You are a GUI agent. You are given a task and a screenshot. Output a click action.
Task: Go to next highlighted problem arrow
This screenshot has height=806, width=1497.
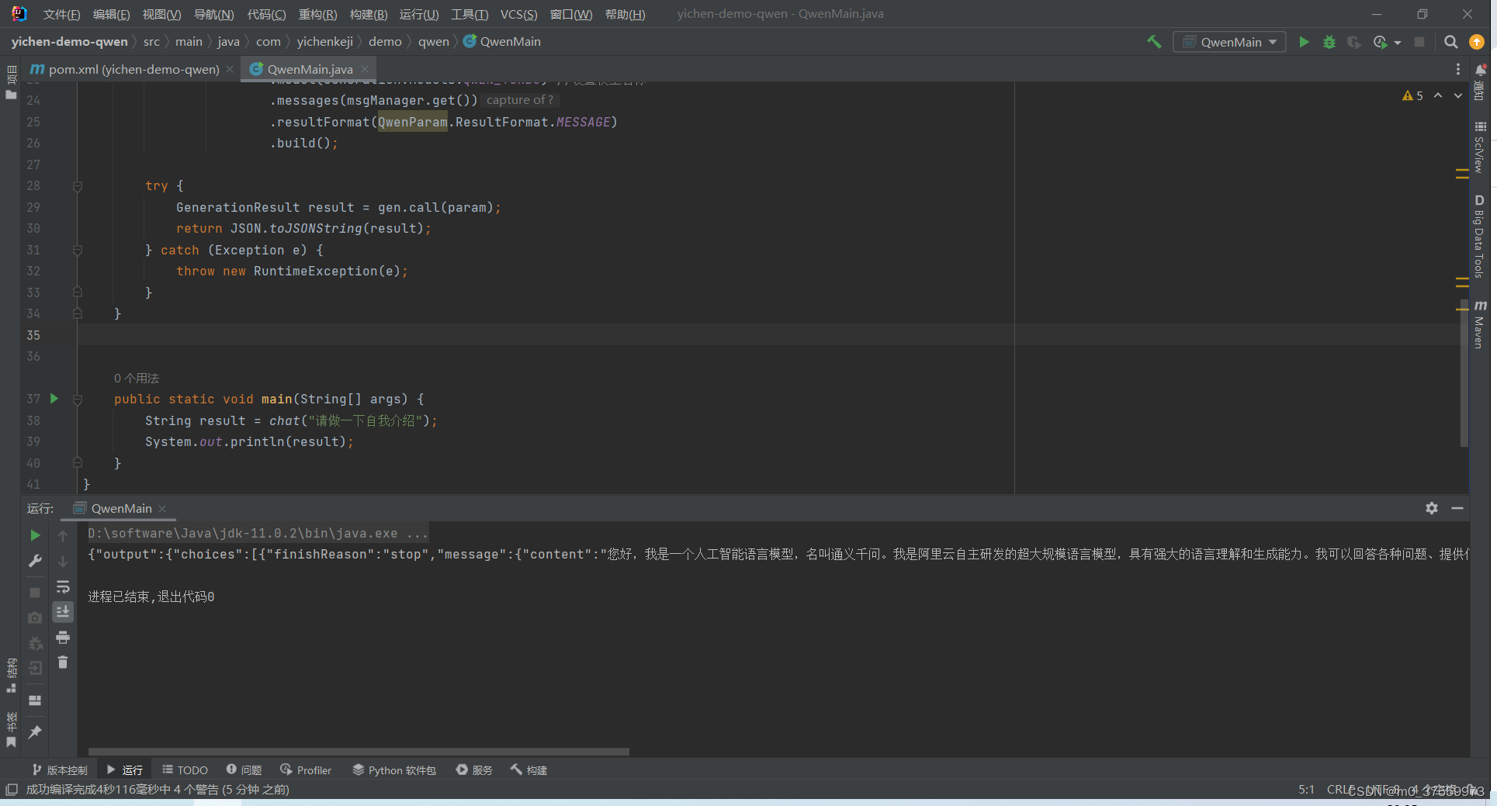(x=1458, y=95)
